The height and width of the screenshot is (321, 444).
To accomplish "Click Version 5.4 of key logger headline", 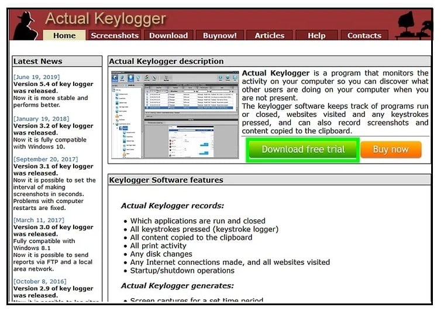I will tap(53, 88).
